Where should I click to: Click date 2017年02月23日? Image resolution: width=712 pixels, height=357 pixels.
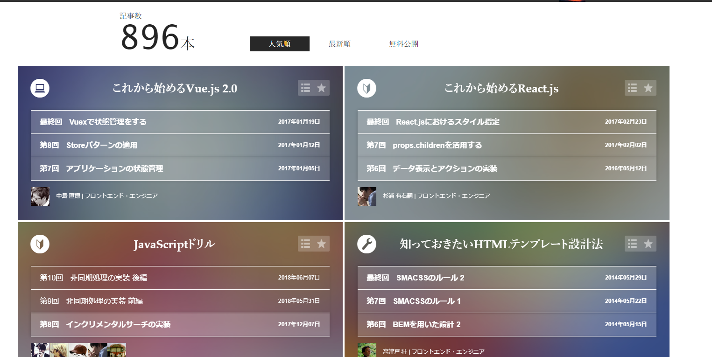(x=626, y=122)
